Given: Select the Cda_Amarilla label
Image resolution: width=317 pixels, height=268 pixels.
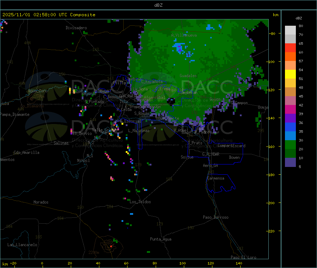Looking at the screenshot, I should pos(26,152).
